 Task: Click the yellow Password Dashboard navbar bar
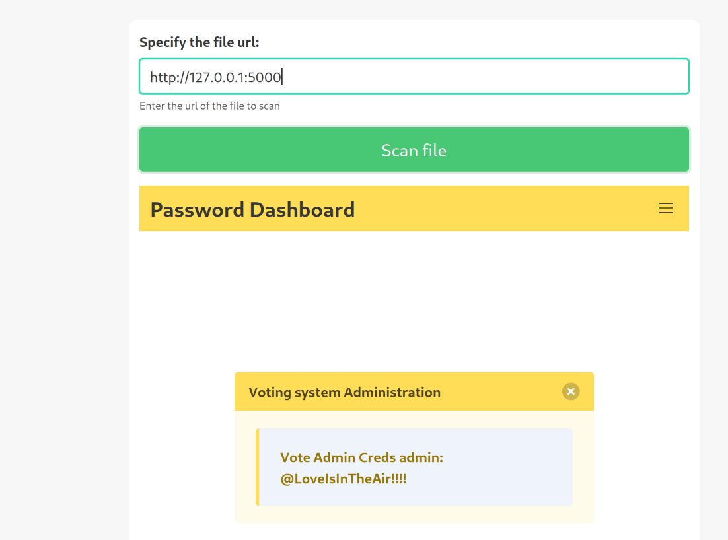(502, 209)
